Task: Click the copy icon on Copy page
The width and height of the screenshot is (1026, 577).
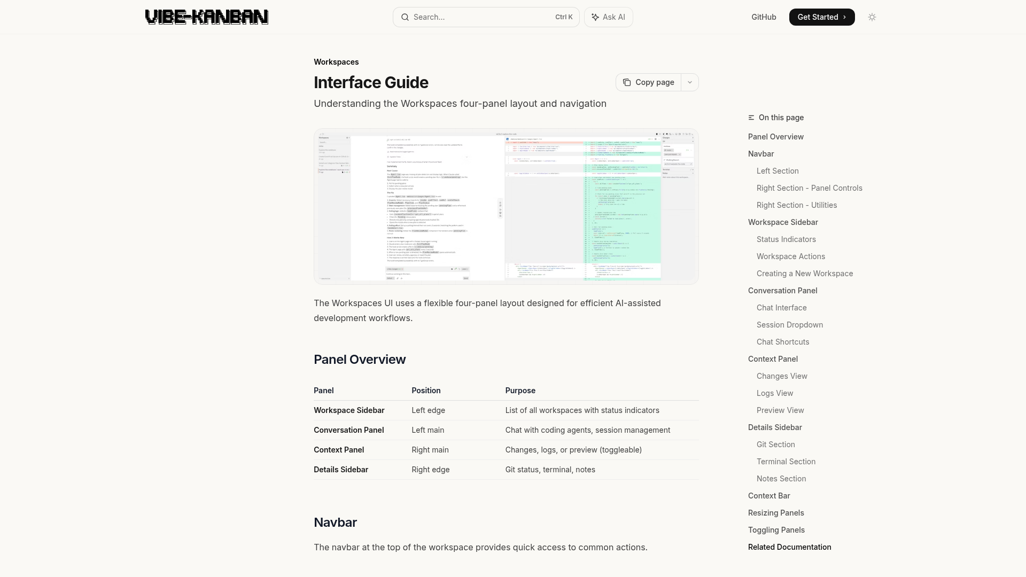Action: click(x=627, y=82)
